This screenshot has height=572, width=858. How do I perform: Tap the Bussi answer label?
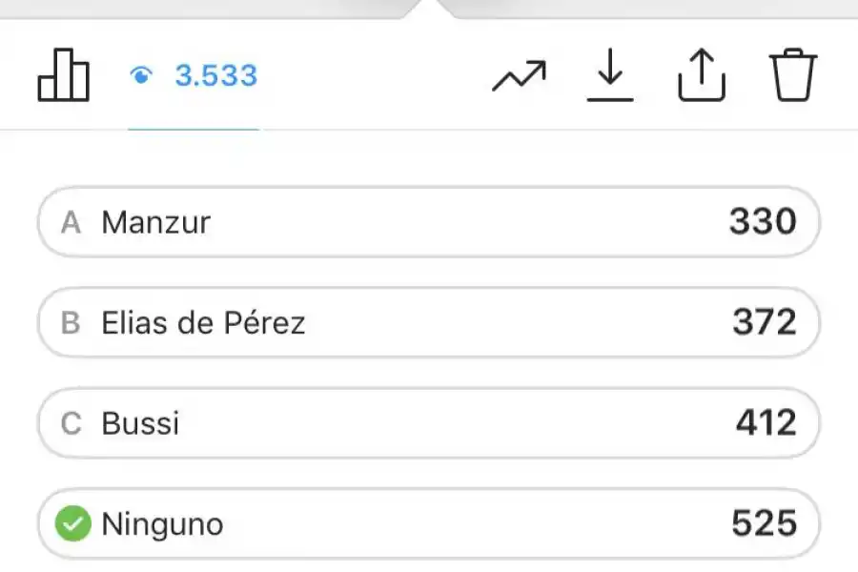coord(140,423)
